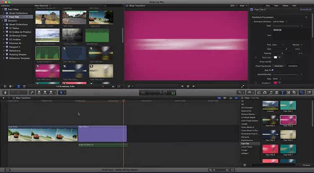Open the font style Normal dropdown
The height and width of the screenshot is (173, 314).
click(297, 45)
